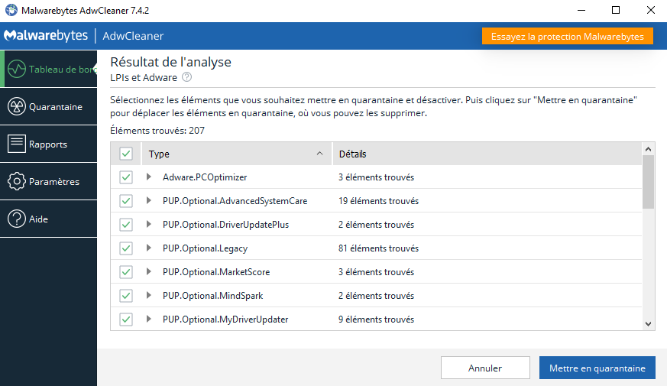Click the scrollbar down arrow
The height and width of the screenshot is (386, 667).
tap(649, 324)
